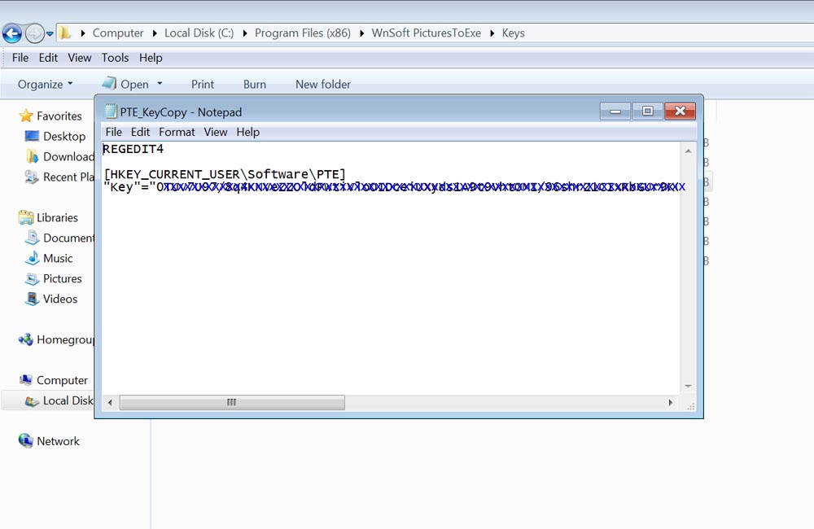The height and width of the screenshot is (529, 814).
Task: Click the Favorites star icon in sidebar
Action: [26, 116]
